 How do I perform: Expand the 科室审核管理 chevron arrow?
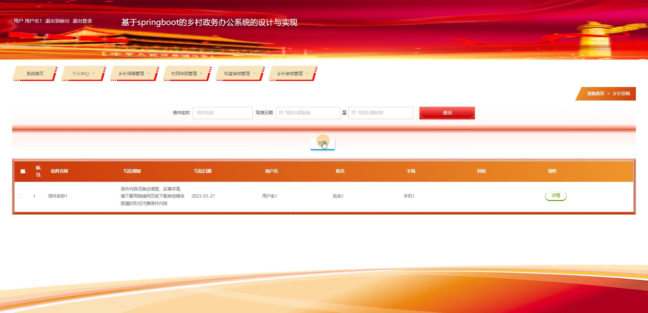coord(254,73)
